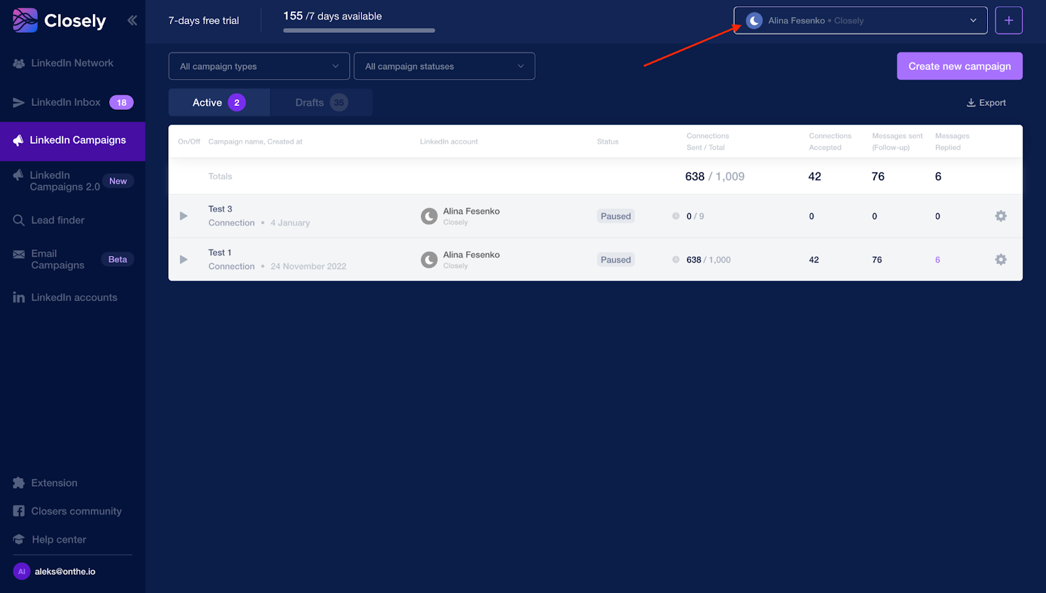Open the Test 3 campaign name
This screenshot has height=593, width=1046.
pos(220,209)
